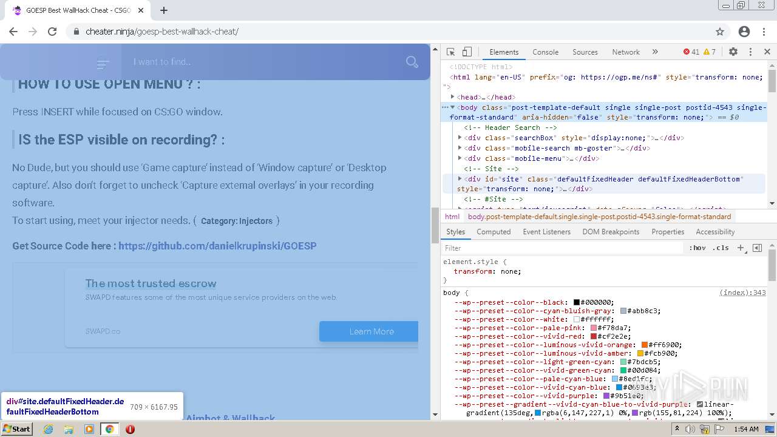Open the Windows Start menu
Viewport: 777px width, 437px height.
click(17, 429)
